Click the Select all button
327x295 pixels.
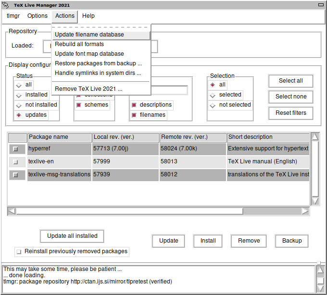(291, 81)
